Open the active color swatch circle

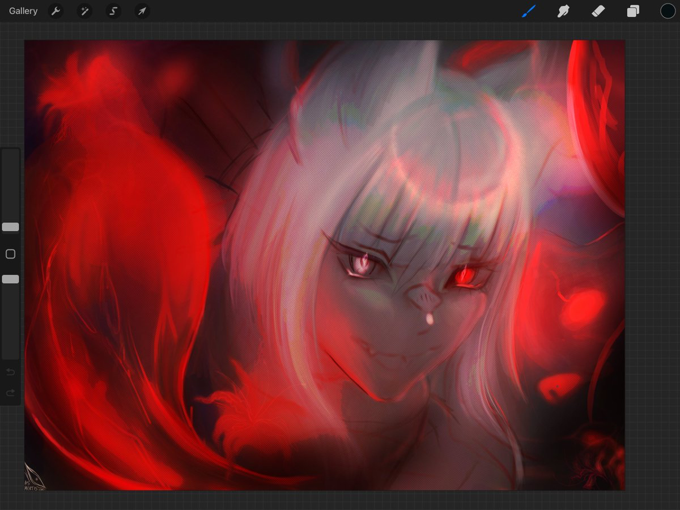[x=668, y=11]
